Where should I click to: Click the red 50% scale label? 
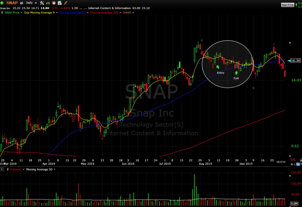[293, 160]
